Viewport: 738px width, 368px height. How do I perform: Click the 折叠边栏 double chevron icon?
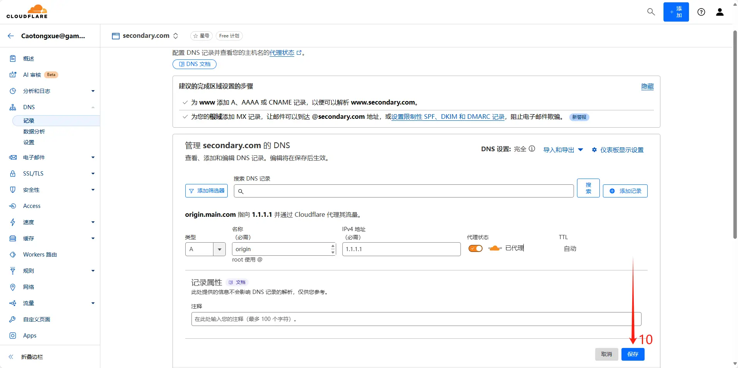11,357
